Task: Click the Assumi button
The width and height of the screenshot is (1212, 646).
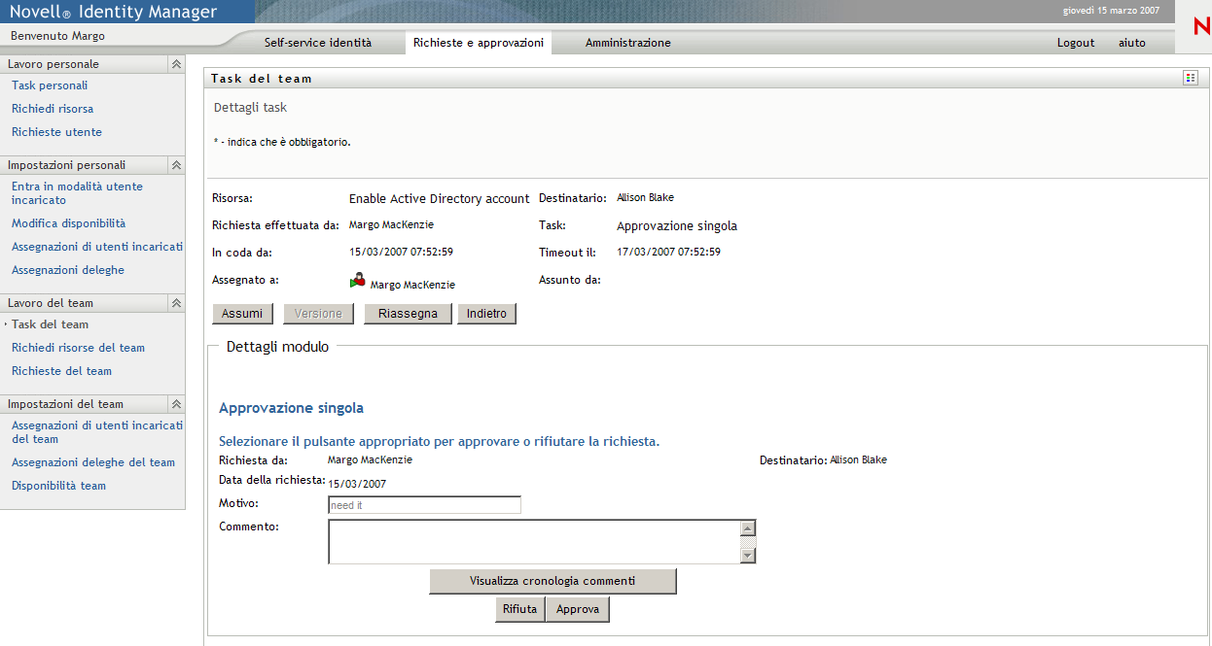Action: [x=242, y=314]
